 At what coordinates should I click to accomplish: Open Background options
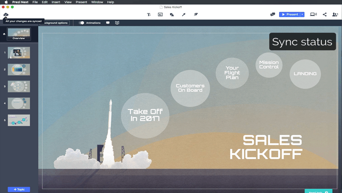55,23
